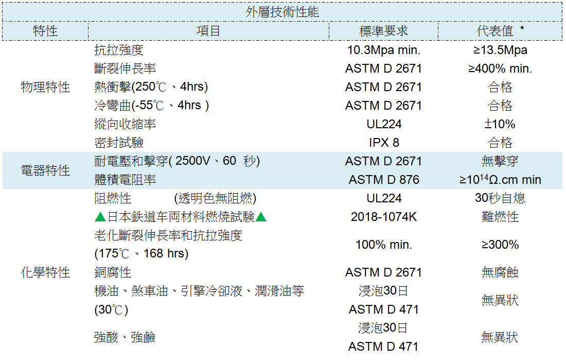Click the 抗拉強度 item text
Viewport: 566px width, 362px height.
(x=119, y=50)
